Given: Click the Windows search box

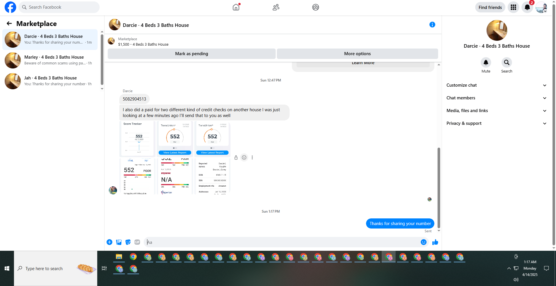Looking at the screenshot, I should click(x=56, y=268).
